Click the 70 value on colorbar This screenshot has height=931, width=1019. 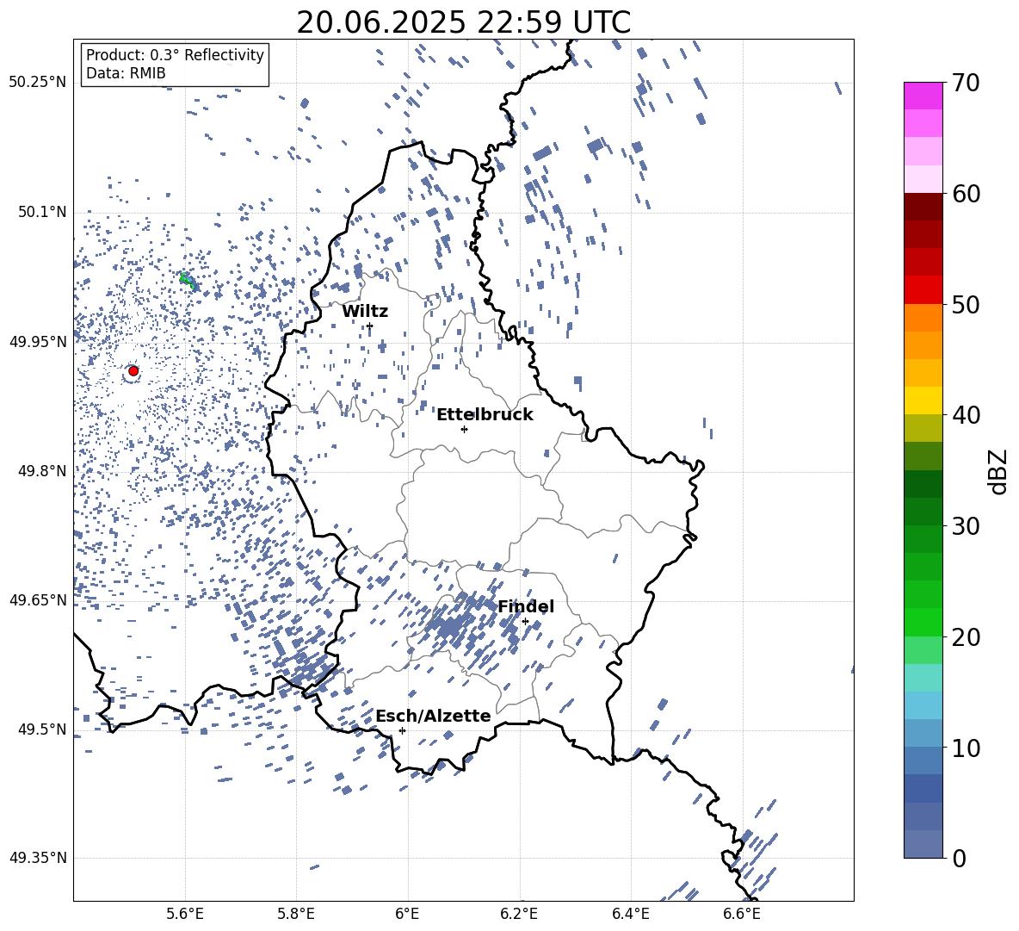966,83
